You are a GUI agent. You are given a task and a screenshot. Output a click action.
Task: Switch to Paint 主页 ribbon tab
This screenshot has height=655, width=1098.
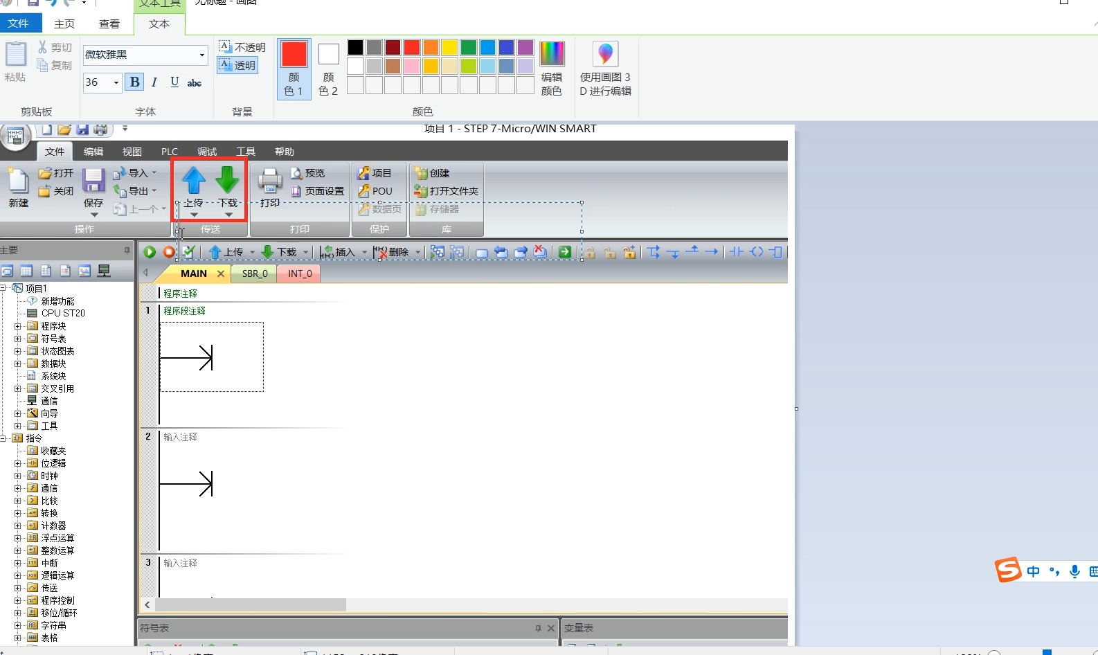pyautogui.click(x=64, y=24)
